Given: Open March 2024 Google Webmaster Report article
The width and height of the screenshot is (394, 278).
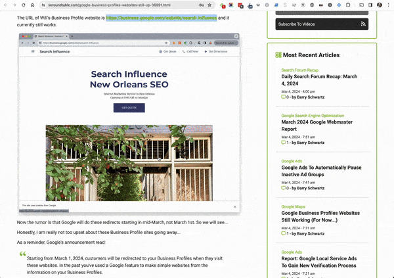Looking at the screenshot, I should point(317,126).
